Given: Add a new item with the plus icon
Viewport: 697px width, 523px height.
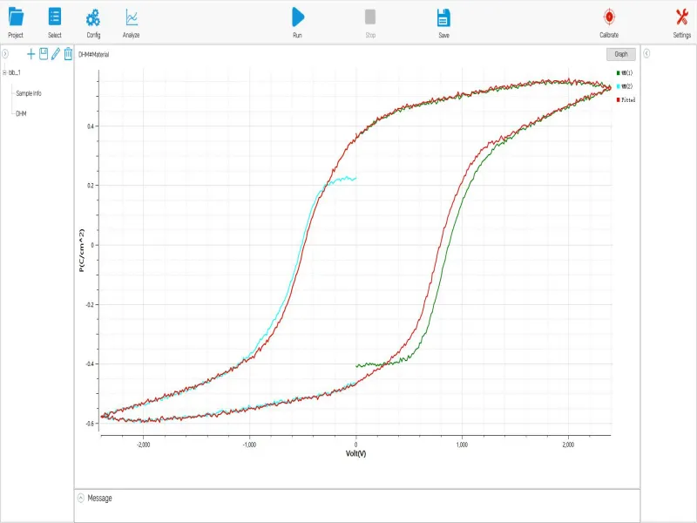Looking at the screenshot, I should [31, 53].
